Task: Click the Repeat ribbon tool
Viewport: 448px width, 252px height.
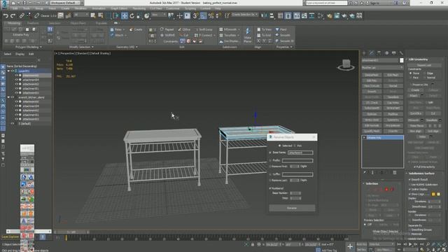Action: [167, 29]
